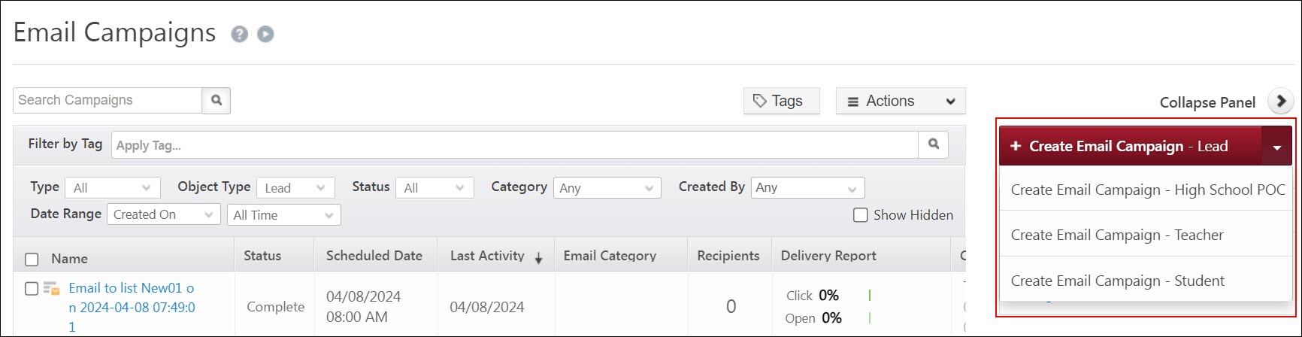Toggle the Show Hidden checkbox
Screen dimensions: 1302x337
tap(861, 215)
